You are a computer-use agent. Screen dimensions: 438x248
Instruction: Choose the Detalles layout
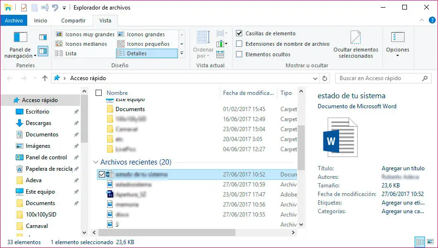point(147,53)
